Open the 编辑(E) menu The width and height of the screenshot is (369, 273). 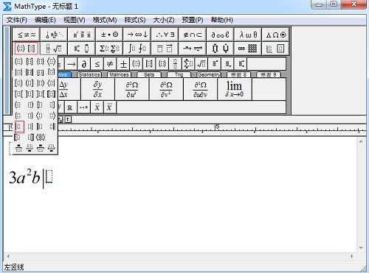45,20
